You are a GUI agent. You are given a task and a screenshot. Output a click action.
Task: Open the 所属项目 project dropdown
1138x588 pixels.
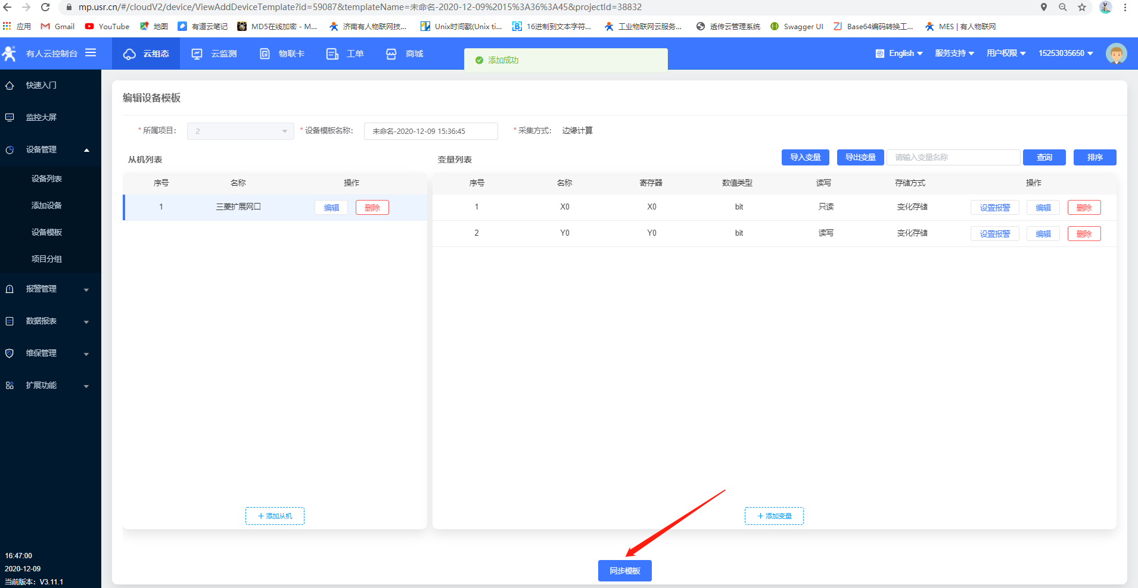[240, 131]
